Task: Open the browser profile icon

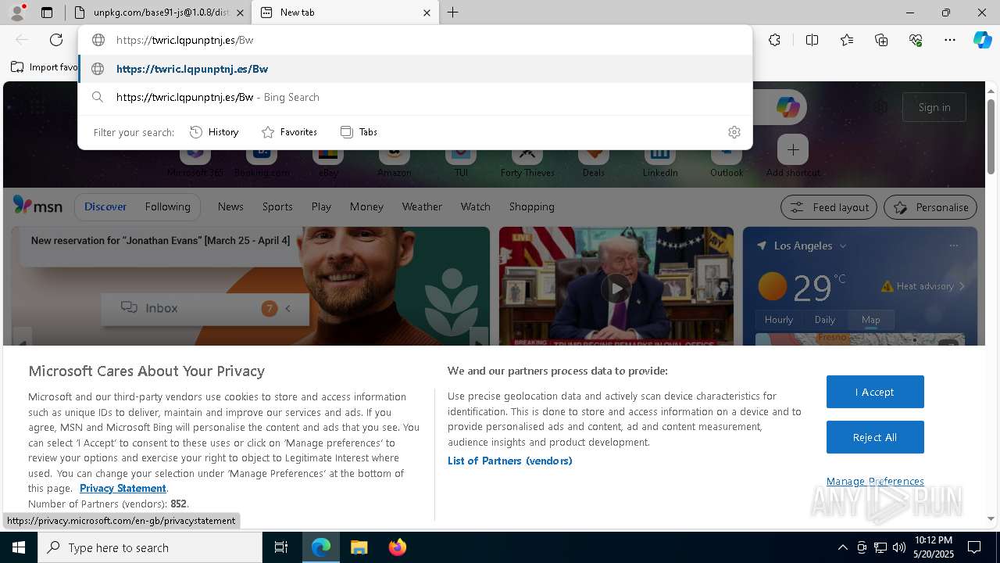Action: 17,13
